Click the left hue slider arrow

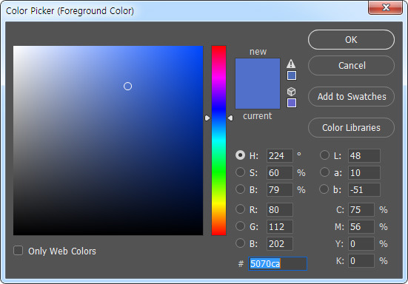point(207,118)
